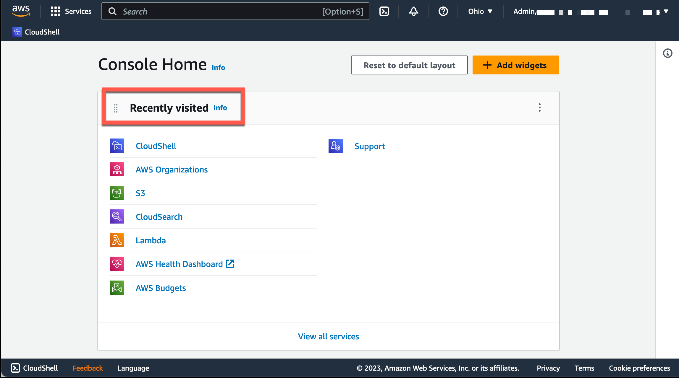Click the CloudShell icon in top bar
The width and height of the screenshot is (679, 378).
pyautogui.click(x=384, y=11)
